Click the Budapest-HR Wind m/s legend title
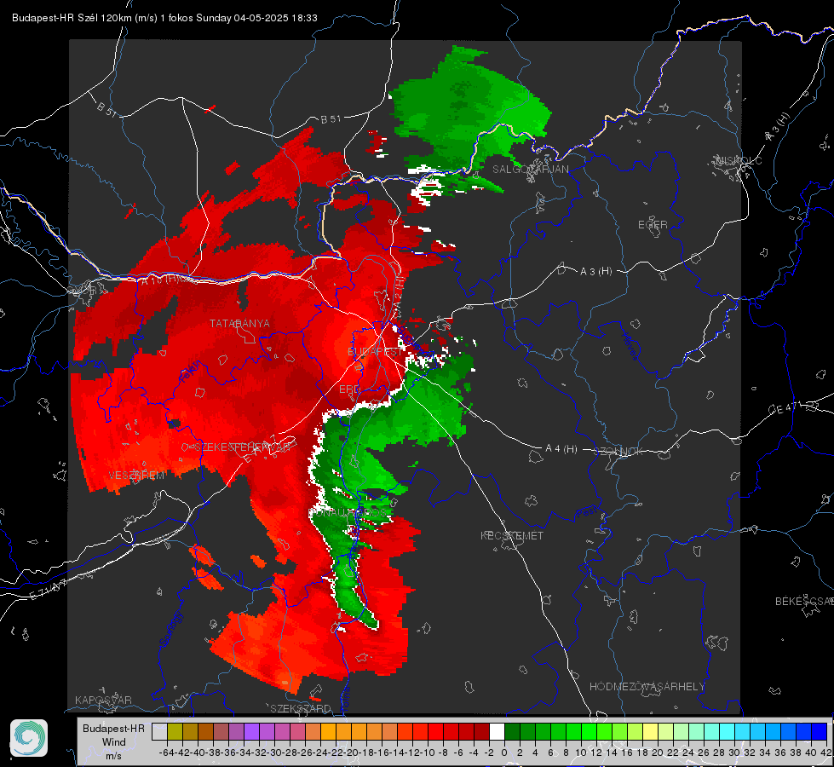Screen dimensions: 834x767 tap(113, 742)
